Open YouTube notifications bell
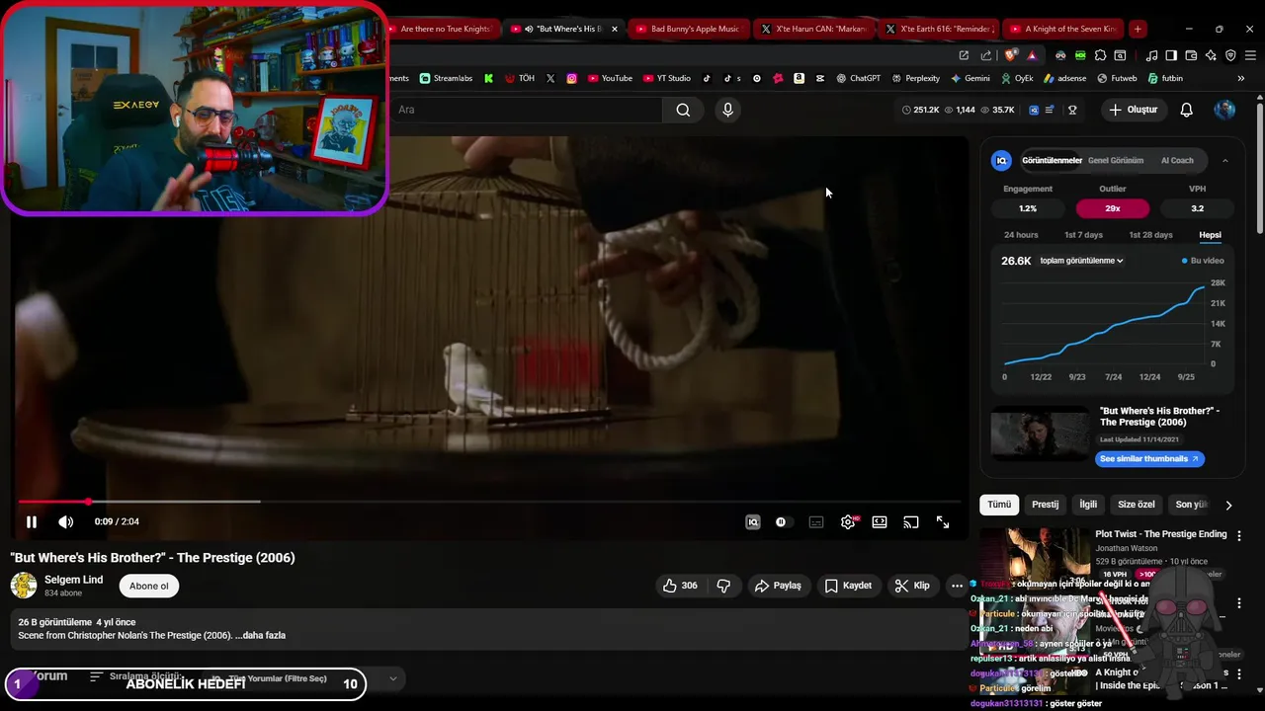This screenshot has width=1265, height=711. [x=1186, y=110]
